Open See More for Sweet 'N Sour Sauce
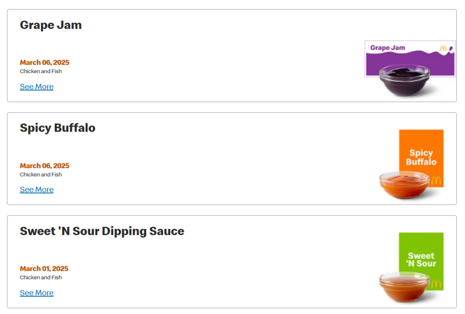Screen dimensions: 465x314 coord(37,293)
